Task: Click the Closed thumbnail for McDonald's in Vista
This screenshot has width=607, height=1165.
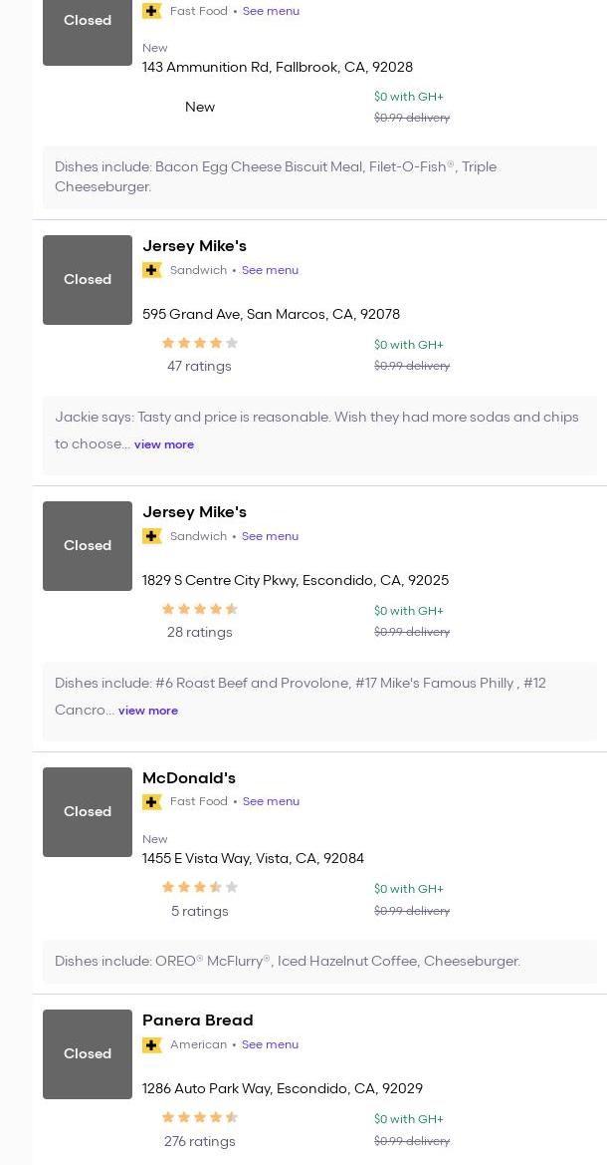Action: point(88,811)
